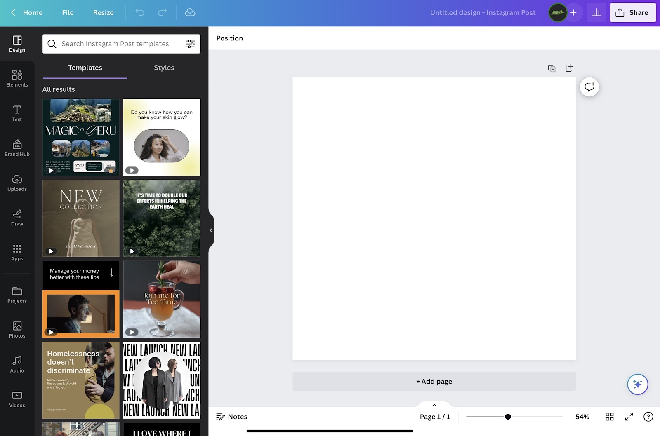The image size is (660, 436).
Task: Select the Magic of Peru template
Action: coord(81,137)
